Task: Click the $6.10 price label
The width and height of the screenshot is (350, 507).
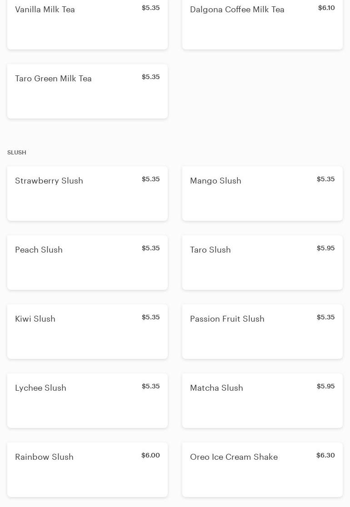Action: coord(326,8)
